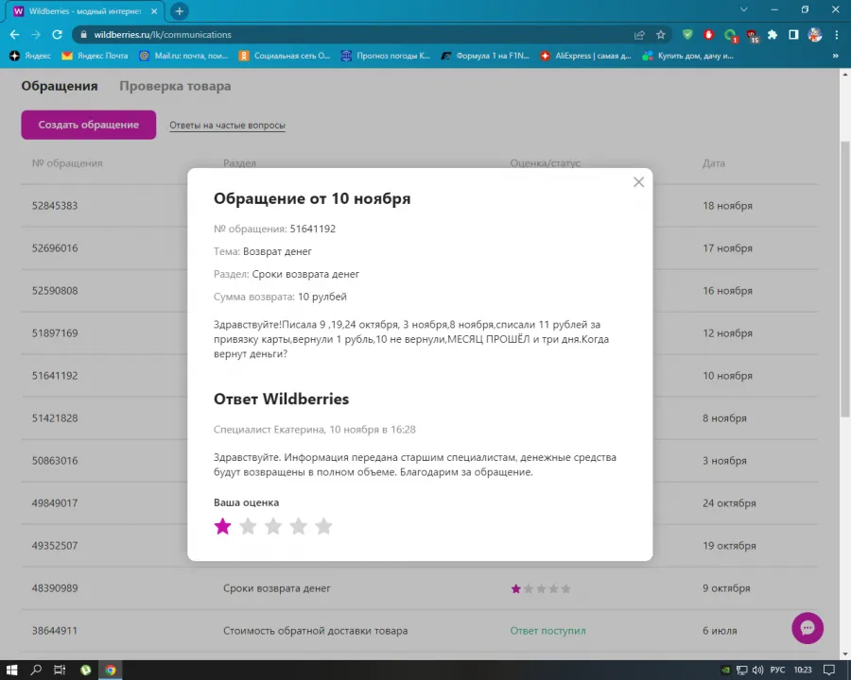Open the Социальная сеть О... bookmark
Screen dimensions: 851x680
[x=285, y=56]
